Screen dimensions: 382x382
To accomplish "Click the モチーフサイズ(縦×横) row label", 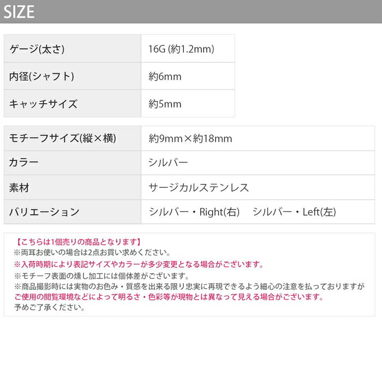I will click(63, 139).
